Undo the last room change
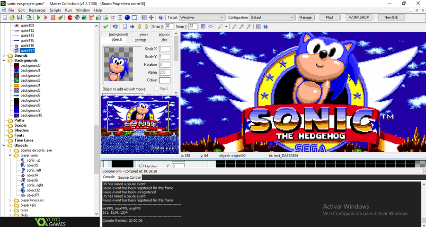This screenshot has height=227, width=426. pos(115,26)
